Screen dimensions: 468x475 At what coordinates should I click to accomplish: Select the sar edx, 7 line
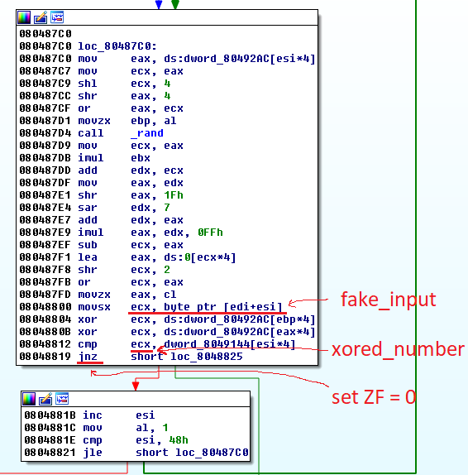point(95,208)
